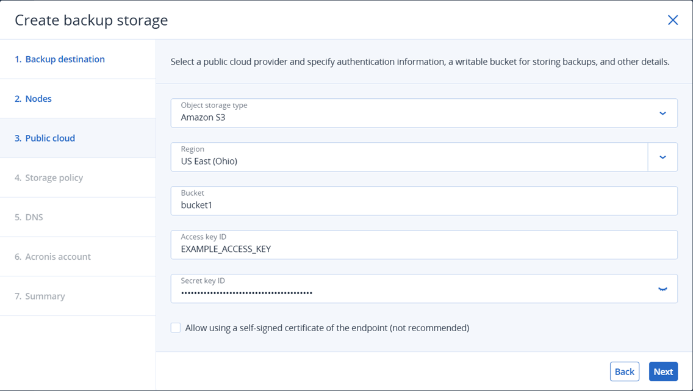Click the close X on the dialog
The image size is (693, 391).
[x=673, y=20]
